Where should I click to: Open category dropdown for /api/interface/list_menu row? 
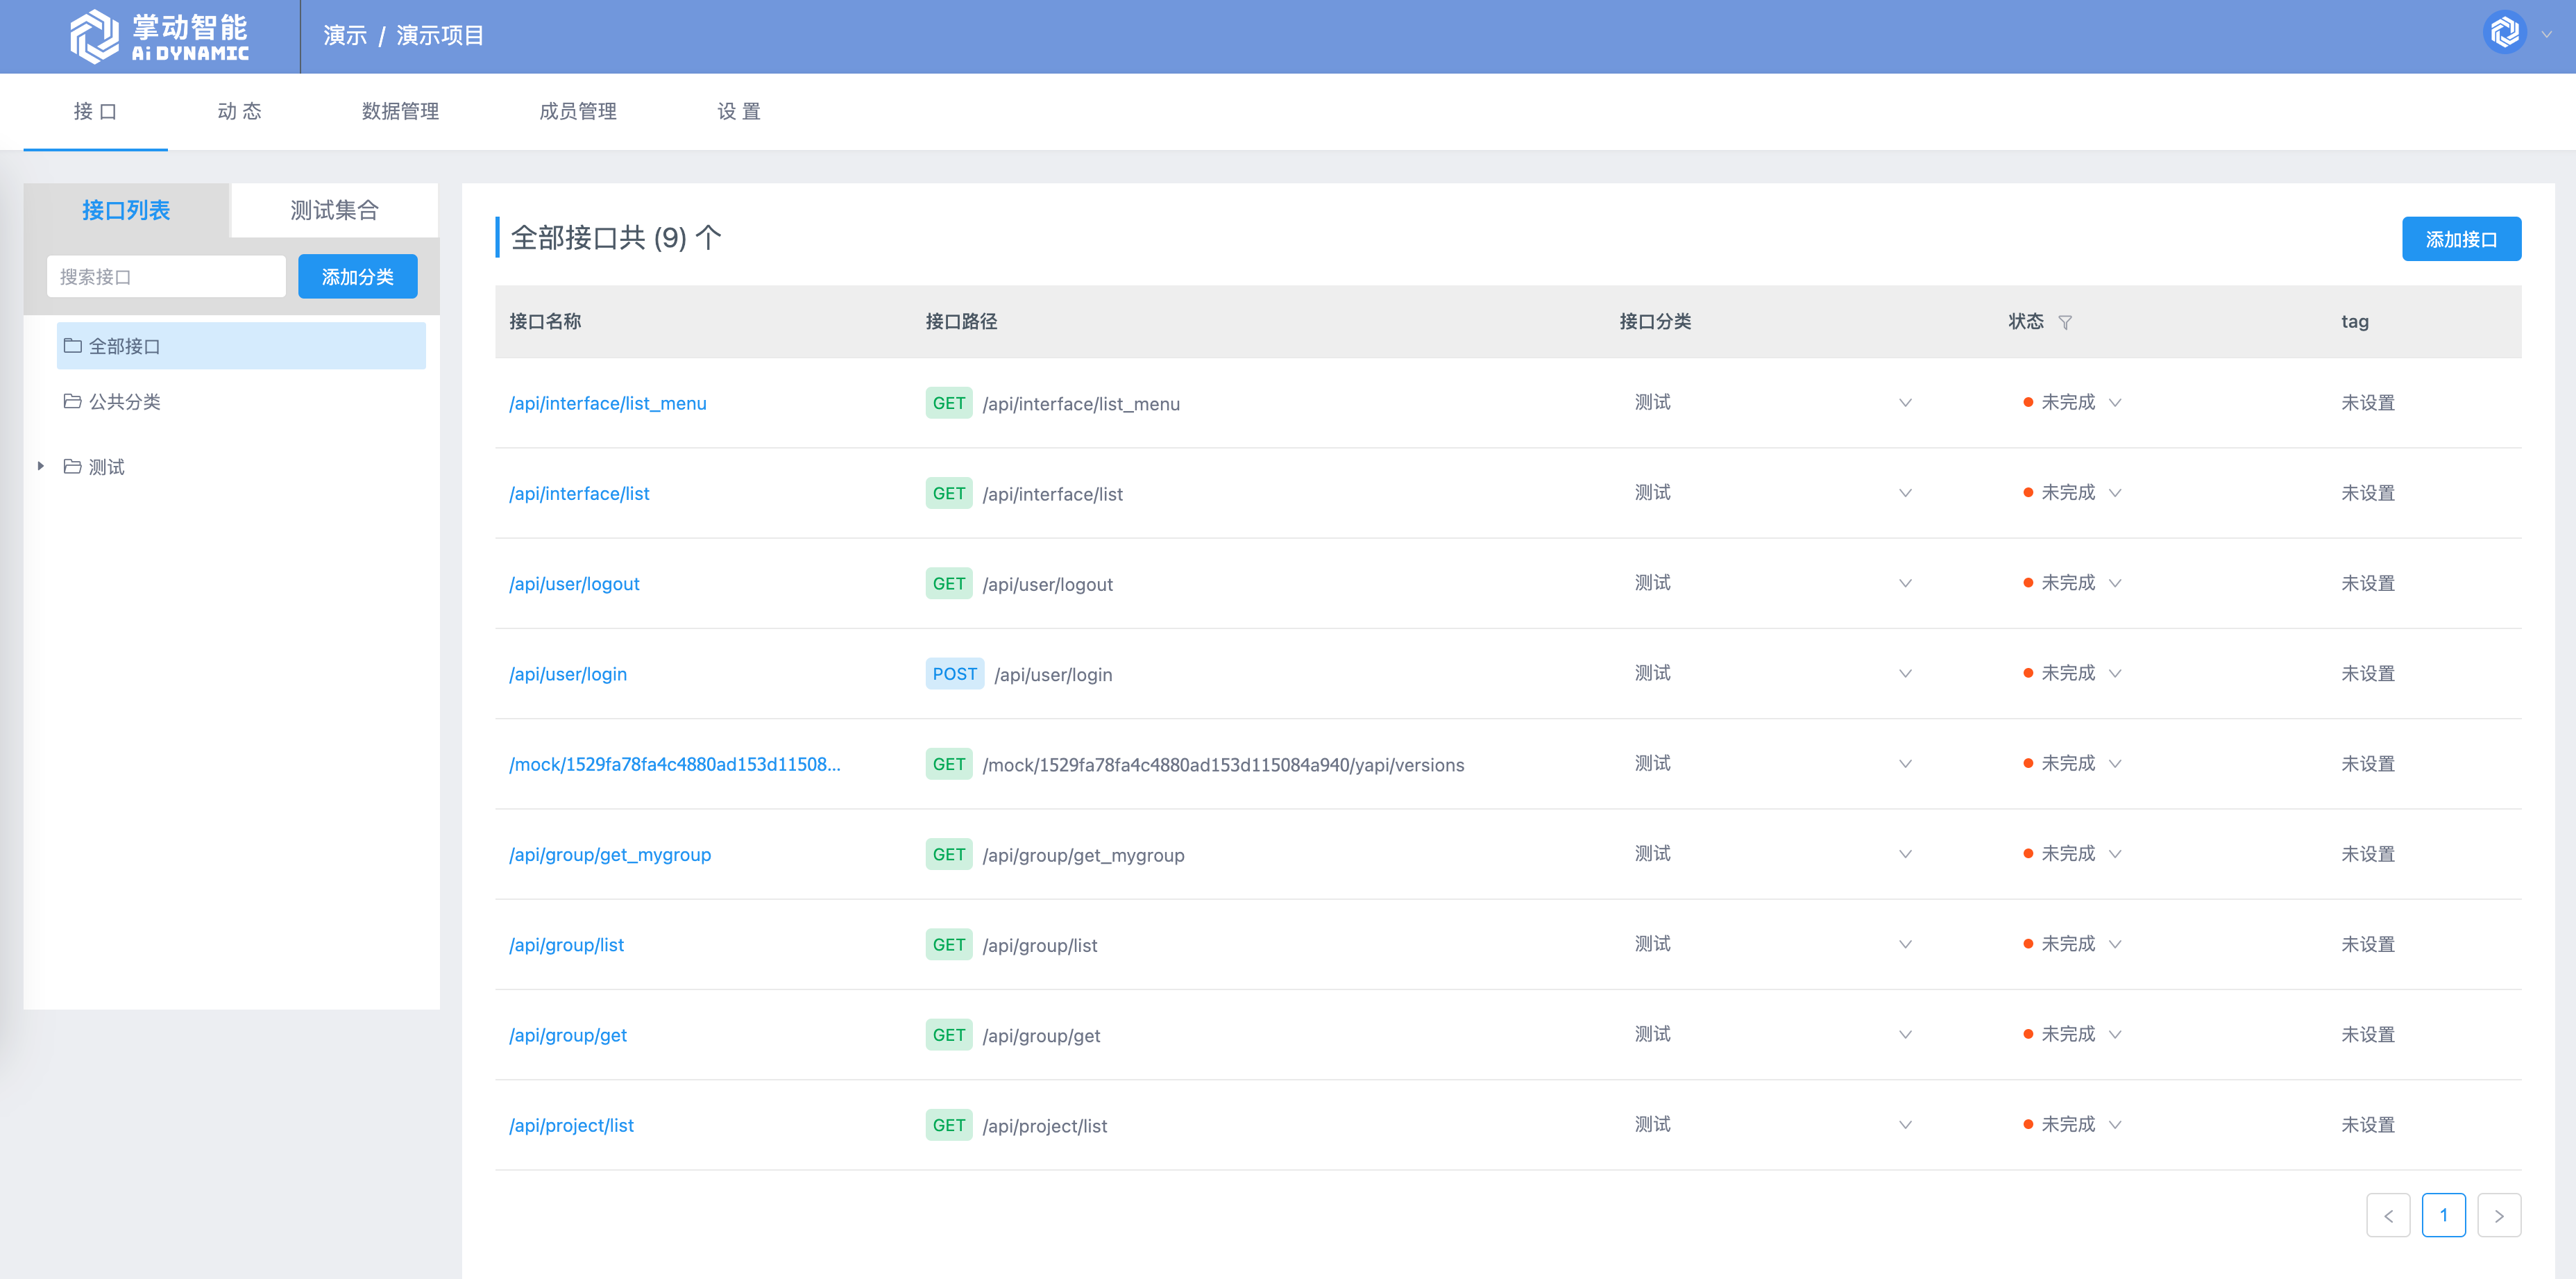click(1905, 402)
